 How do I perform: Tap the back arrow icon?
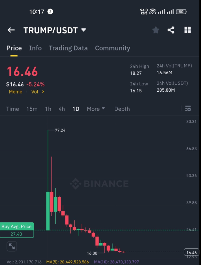click(x=11, y=30)
